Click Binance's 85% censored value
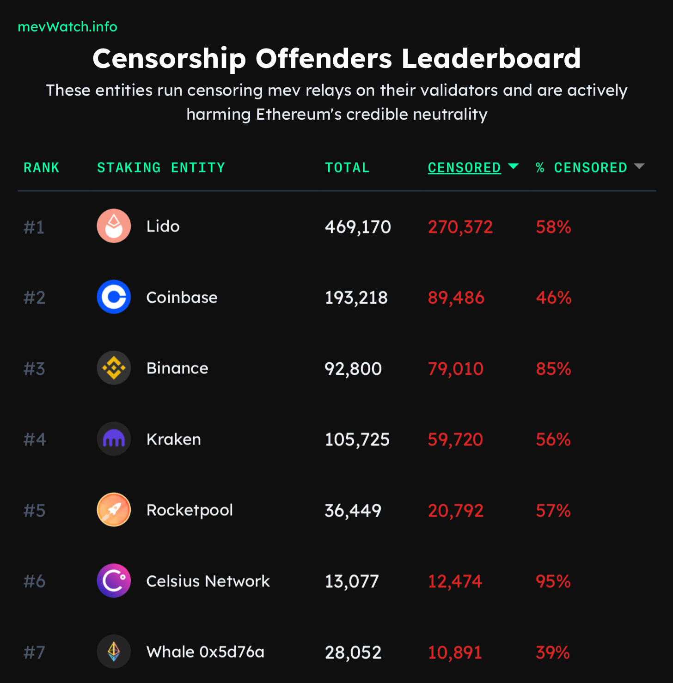The height and width of the screenshot is (683, 673). (x=553, y=369)
